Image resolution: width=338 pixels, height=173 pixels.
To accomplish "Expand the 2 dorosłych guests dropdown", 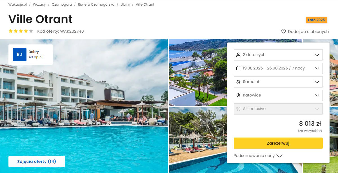I will click(278, 55).
